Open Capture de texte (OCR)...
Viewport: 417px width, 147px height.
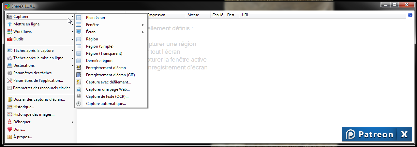pyautogui.click(x=111, y=96)
